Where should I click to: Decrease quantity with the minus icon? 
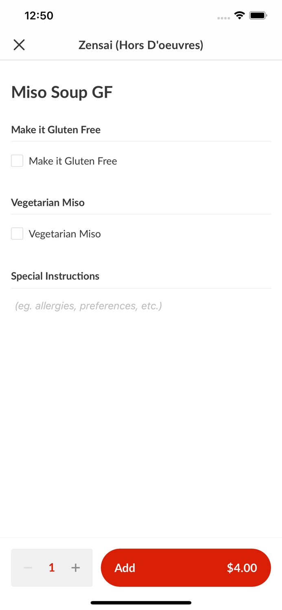(x=28, y=568)
